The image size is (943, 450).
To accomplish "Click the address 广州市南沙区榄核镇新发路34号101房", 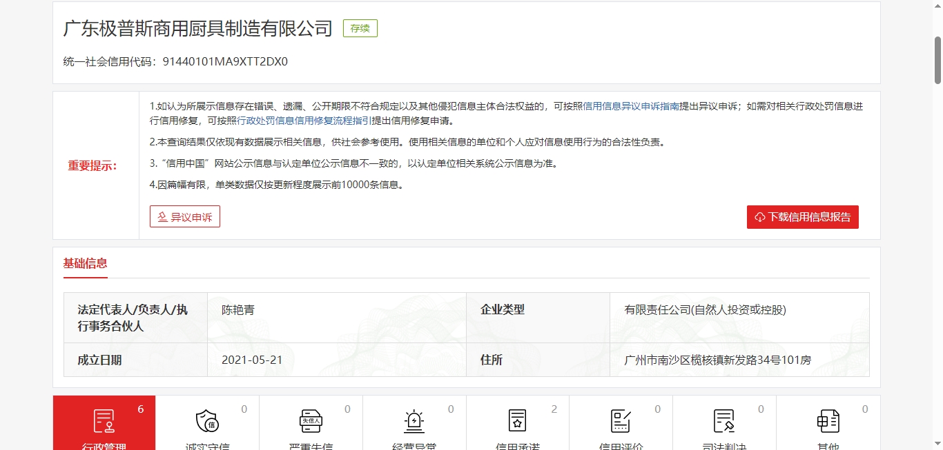I will (718, 360).
